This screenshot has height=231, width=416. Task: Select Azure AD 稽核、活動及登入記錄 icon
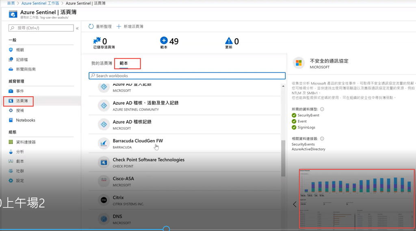tap(104, 106)
